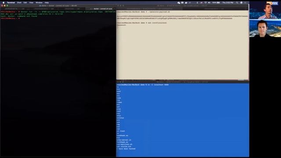
Task: Open the Edit menu
Action: tap(25, 3)
